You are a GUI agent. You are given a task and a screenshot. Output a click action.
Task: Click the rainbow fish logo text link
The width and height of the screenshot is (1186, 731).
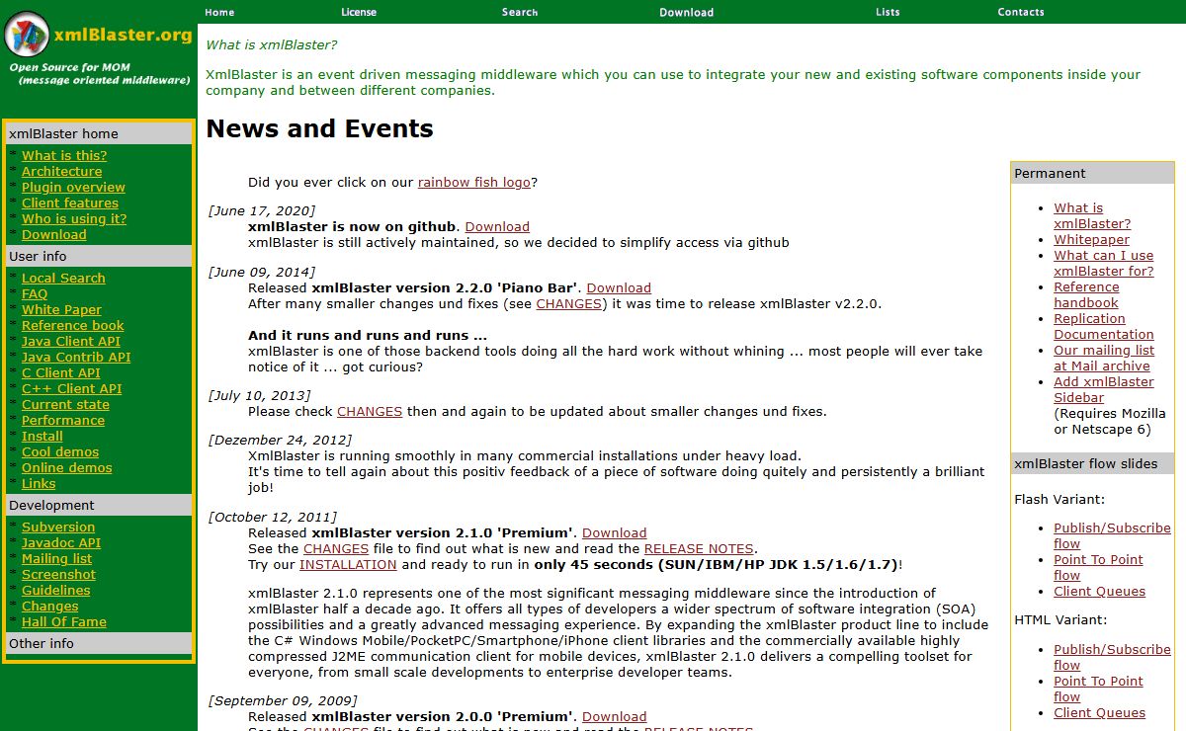pyautogui.click(x=474, y=182)
